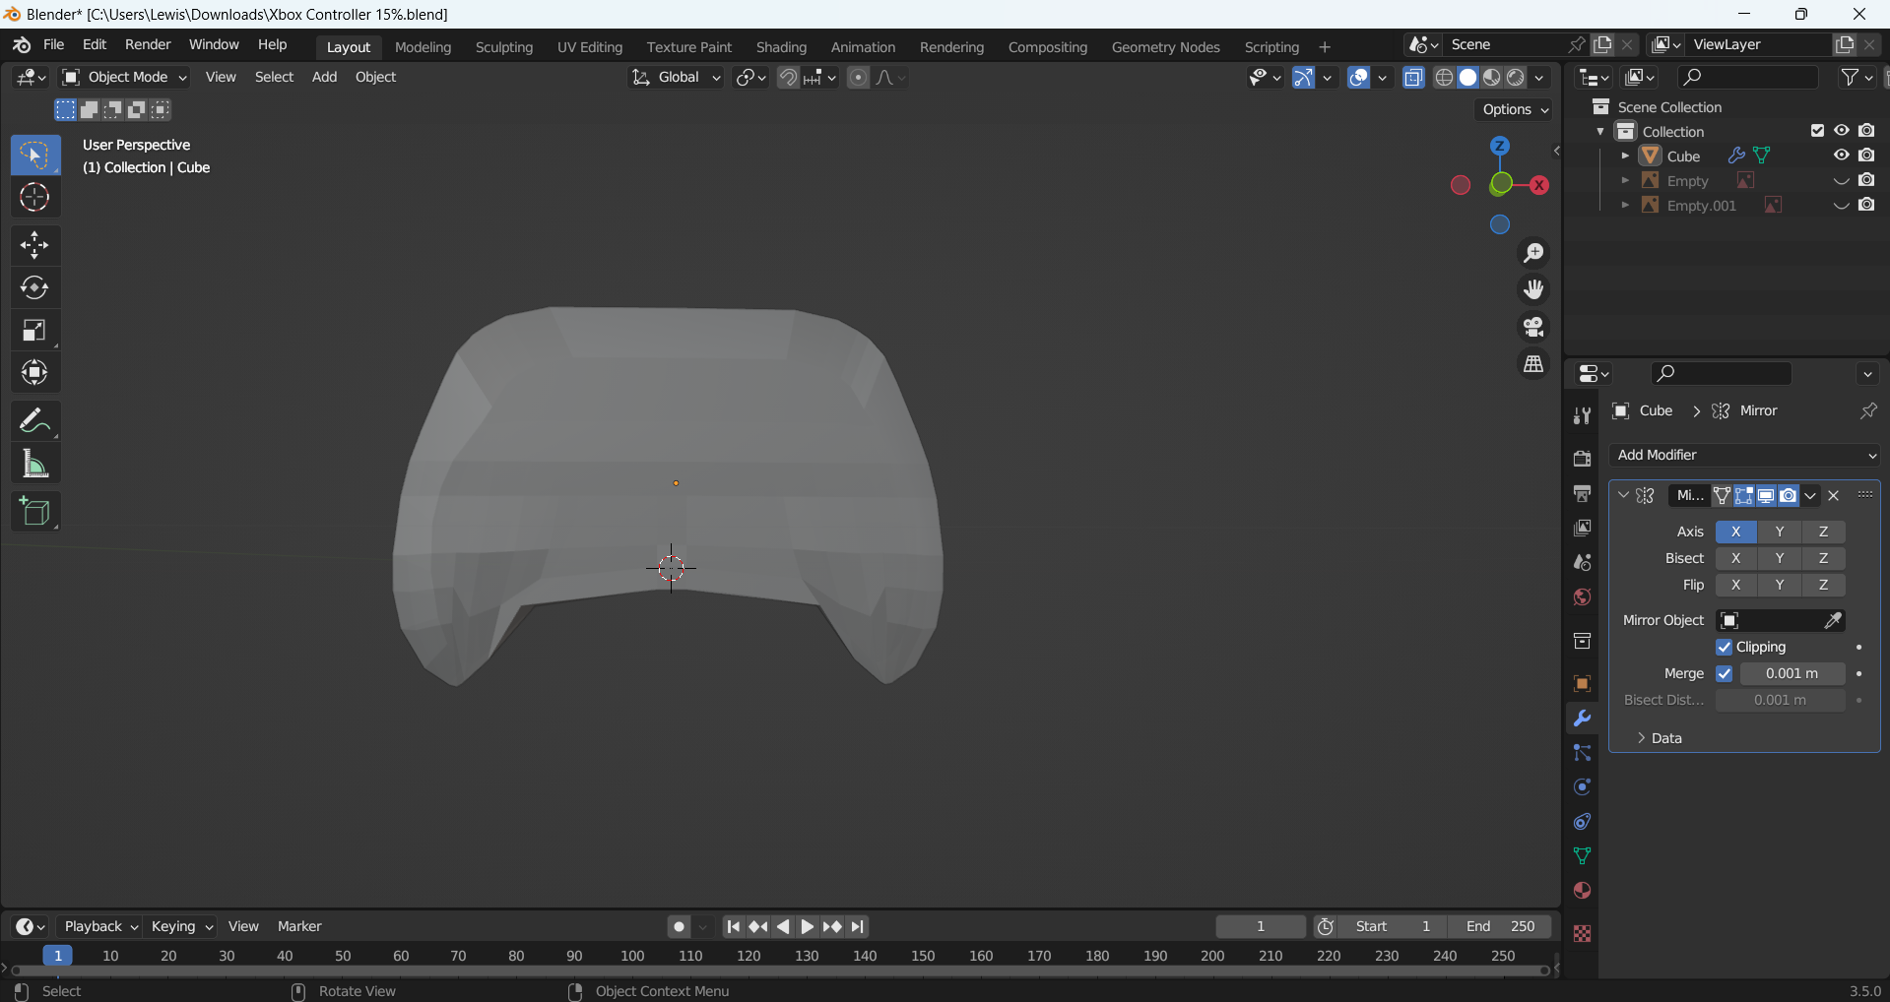
Task: Select the Scale tool
Action: point(34,331)
